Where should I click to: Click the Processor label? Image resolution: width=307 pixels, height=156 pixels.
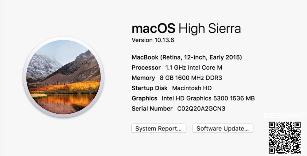point(146,68)
